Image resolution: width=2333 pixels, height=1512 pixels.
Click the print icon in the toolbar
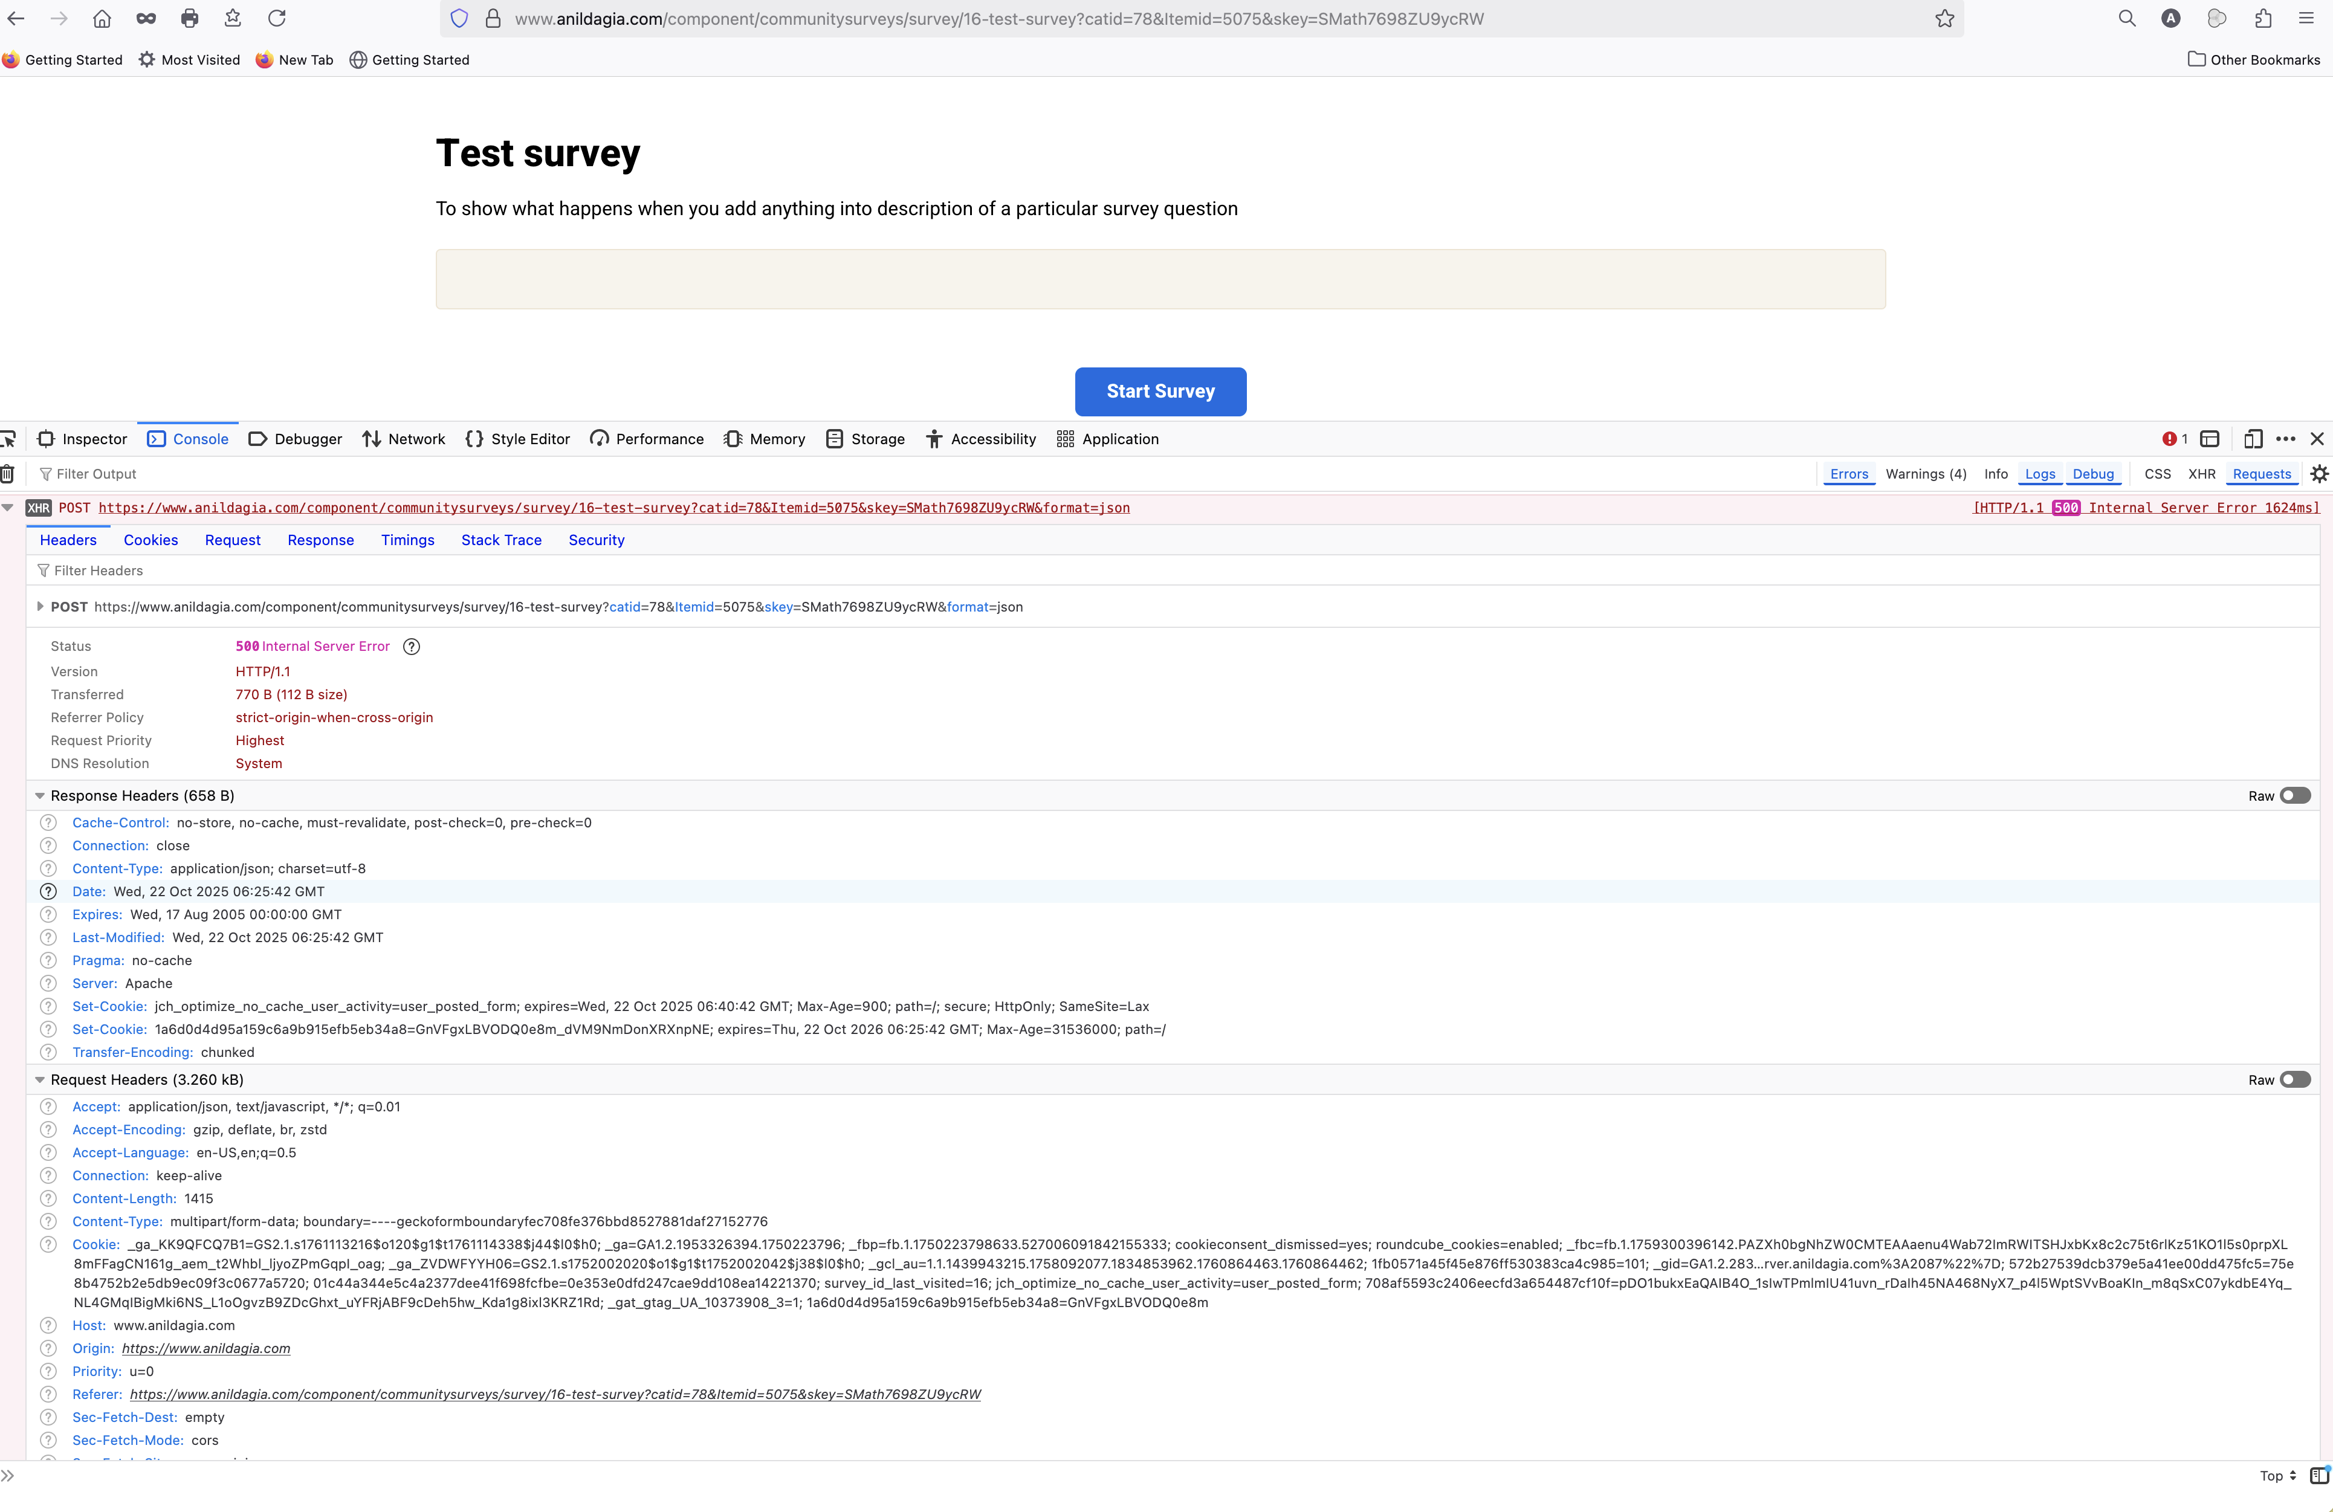(x=189, y=19)
